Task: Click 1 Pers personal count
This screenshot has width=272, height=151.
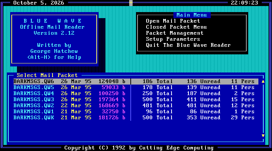Action: pos(244,112)
